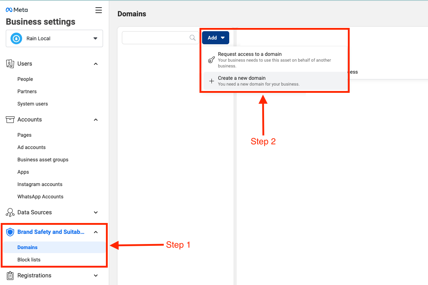This screenshot has height=285, width=428.
Task: Click the key icon beside Request access
Action: pyautogui.click(x=211, y=59)
